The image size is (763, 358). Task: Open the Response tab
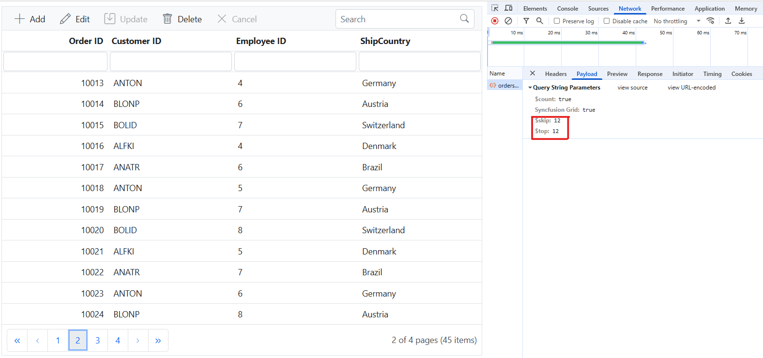point(650,74)
